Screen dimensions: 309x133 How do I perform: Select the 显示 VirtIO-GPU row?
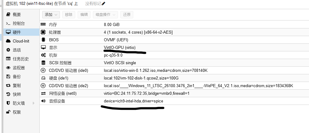[x=174, y=47]
